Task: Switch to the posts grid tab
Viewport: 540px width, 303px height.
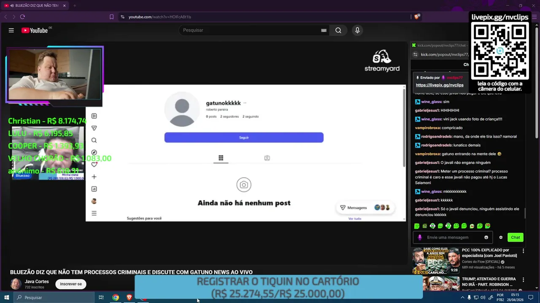Action: (221, 158)
